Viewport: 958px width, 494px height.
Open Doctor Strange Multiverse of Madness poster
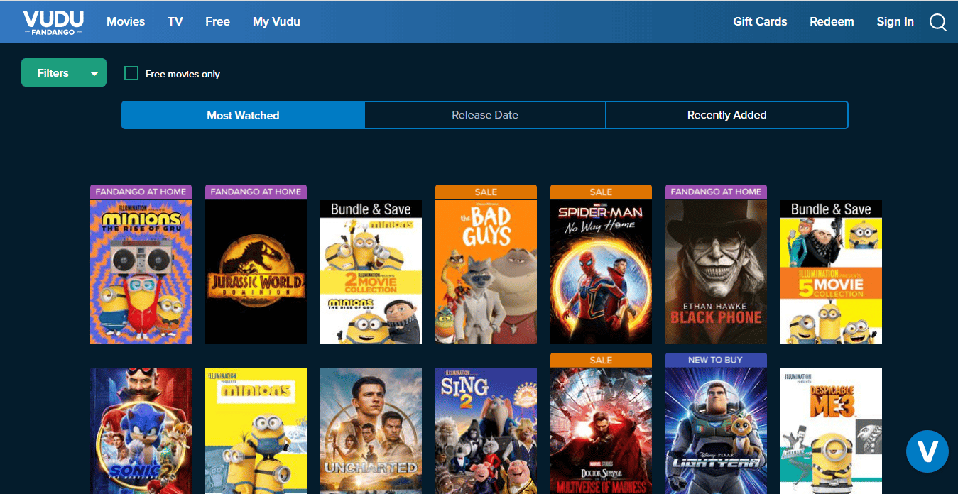(601, 431)
